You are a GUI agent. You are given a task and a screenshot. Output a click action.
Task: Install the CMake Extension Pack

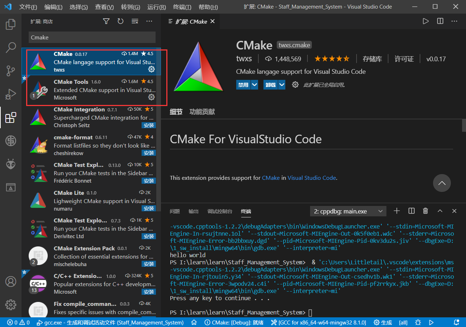pyautogui.click(x=148, y=264)
